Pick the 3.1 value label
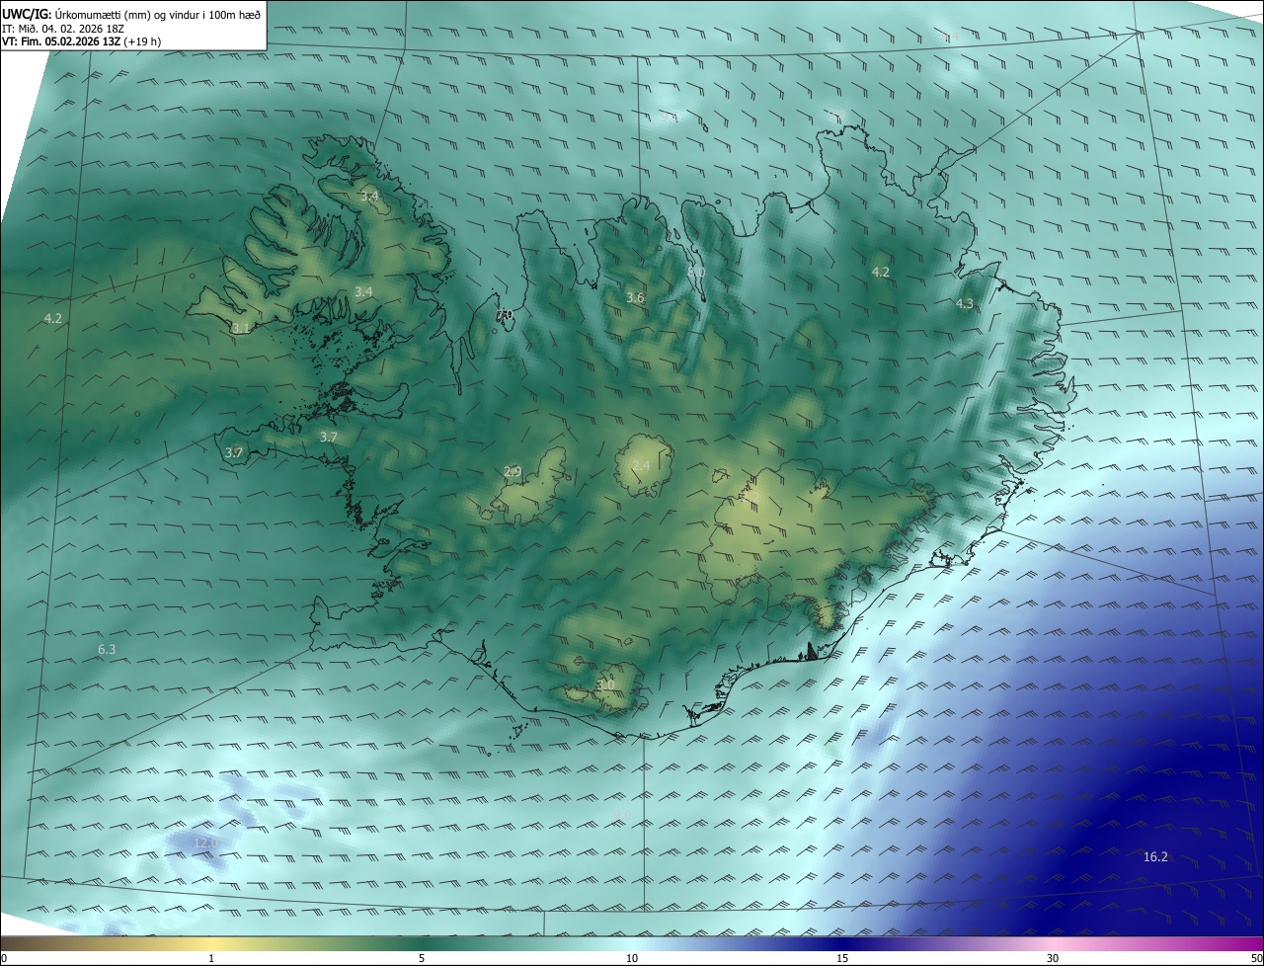The height and width of the screenshot is (966, 1264). click(x=242, y=327)
